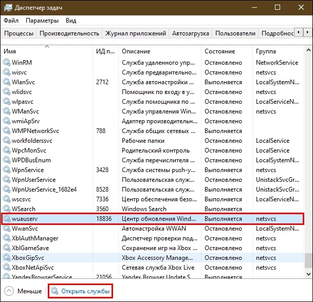
Task: Click the WpnUserService_1682e4 service icon
Action: pyautogui.click(x=7, y=190)
